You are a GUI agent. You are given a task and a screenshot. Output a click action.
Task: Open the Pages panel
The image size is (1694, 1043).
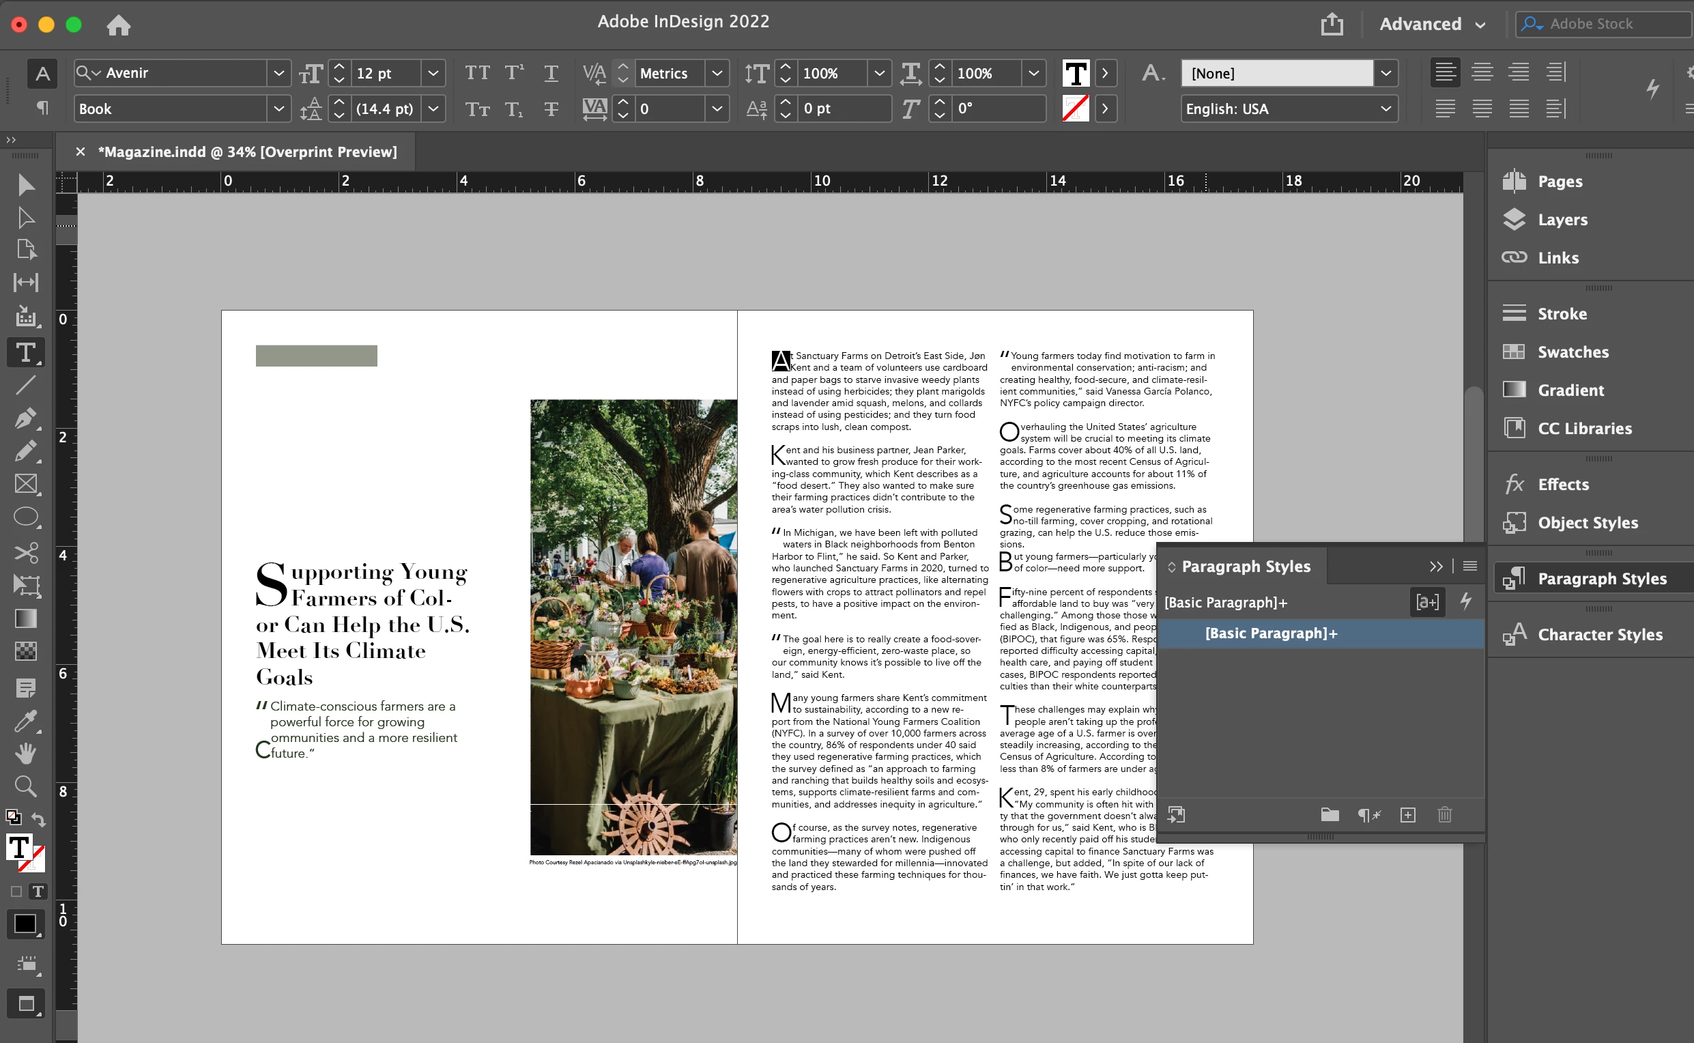coord(1560,182)
